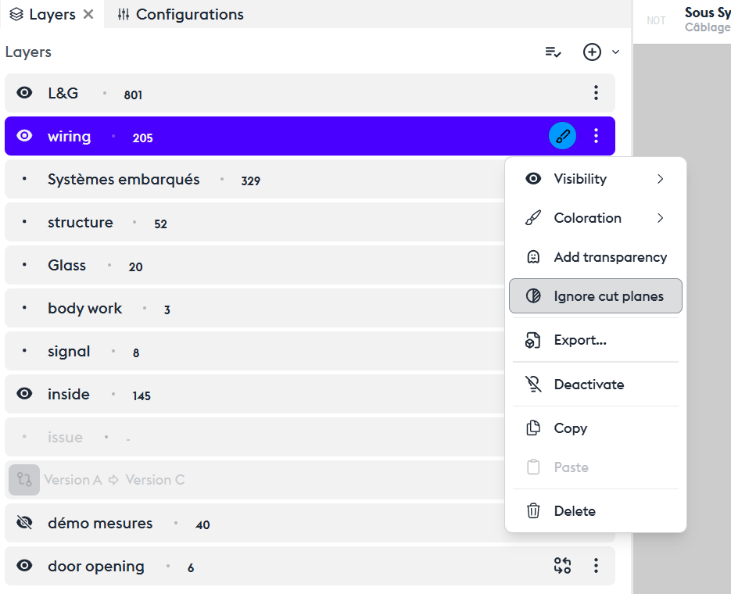The image size is (731, 594).
Task: Switch to the Configurations tab
Action: pos(180,14)
